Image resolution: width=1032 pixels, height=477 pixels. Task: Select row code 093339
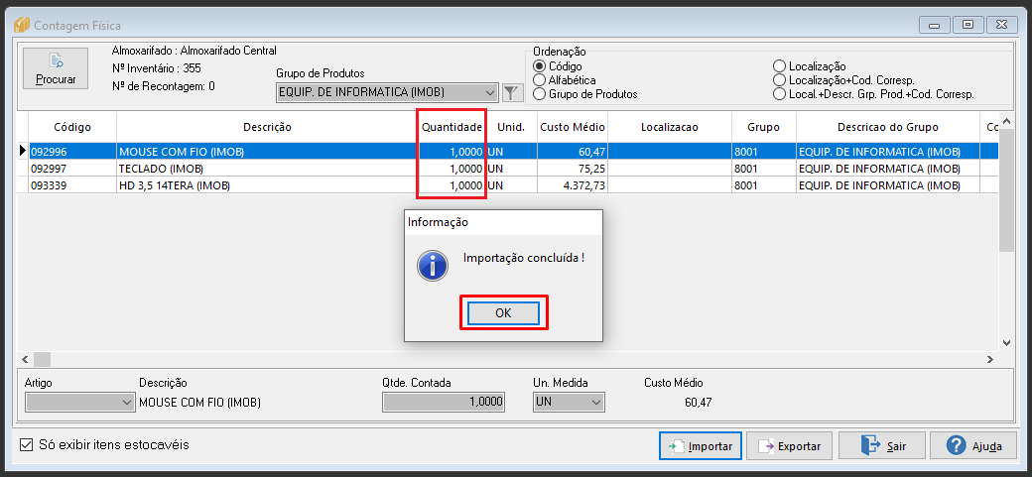point(72,185)
